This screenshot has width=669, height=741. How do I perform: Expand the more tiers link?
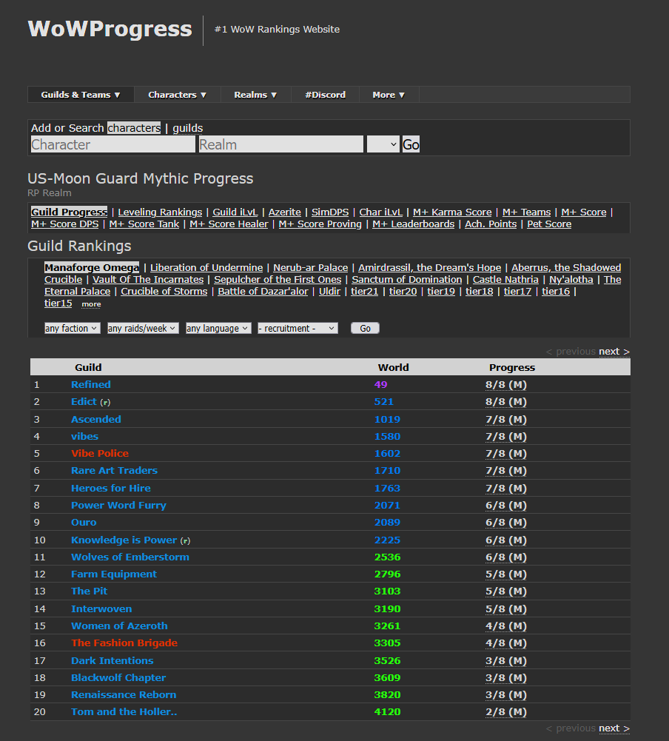click(x=91, y=304)
